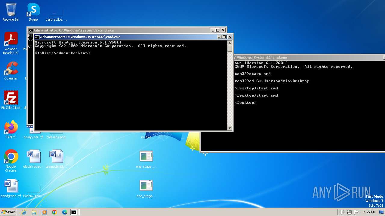Minimize the back-left cmd window
Image resolution: width=385 pixels, height=216 pixels.
212,30
